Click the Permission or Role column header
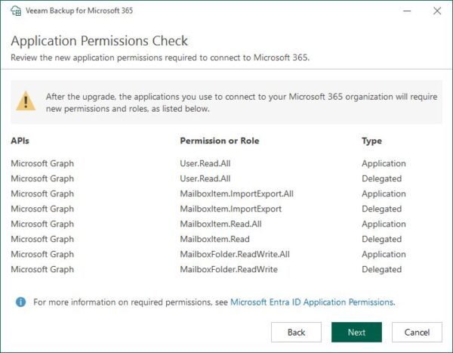The height and width of the screenshot is (353, 453). click(220, 141)
